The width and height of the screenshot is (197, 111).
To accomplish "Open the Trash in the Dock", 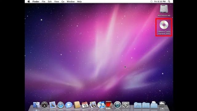I will click(x=162, y=105).
